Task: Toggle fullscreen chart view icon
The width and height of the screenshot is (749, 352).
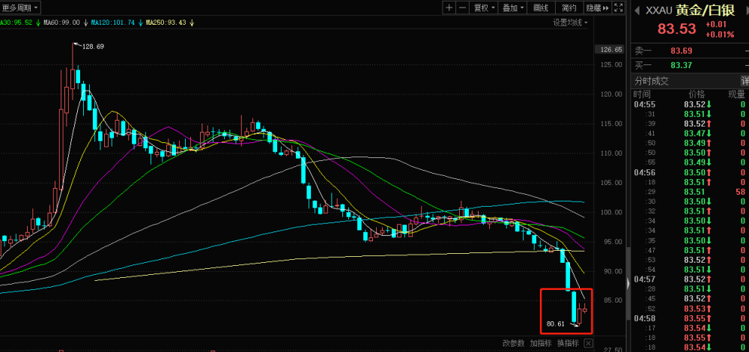Action: pos(618,7)
